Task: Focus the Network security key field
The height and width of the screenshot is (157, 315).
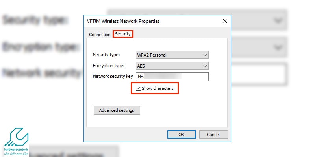Action: tap(172, 77)
